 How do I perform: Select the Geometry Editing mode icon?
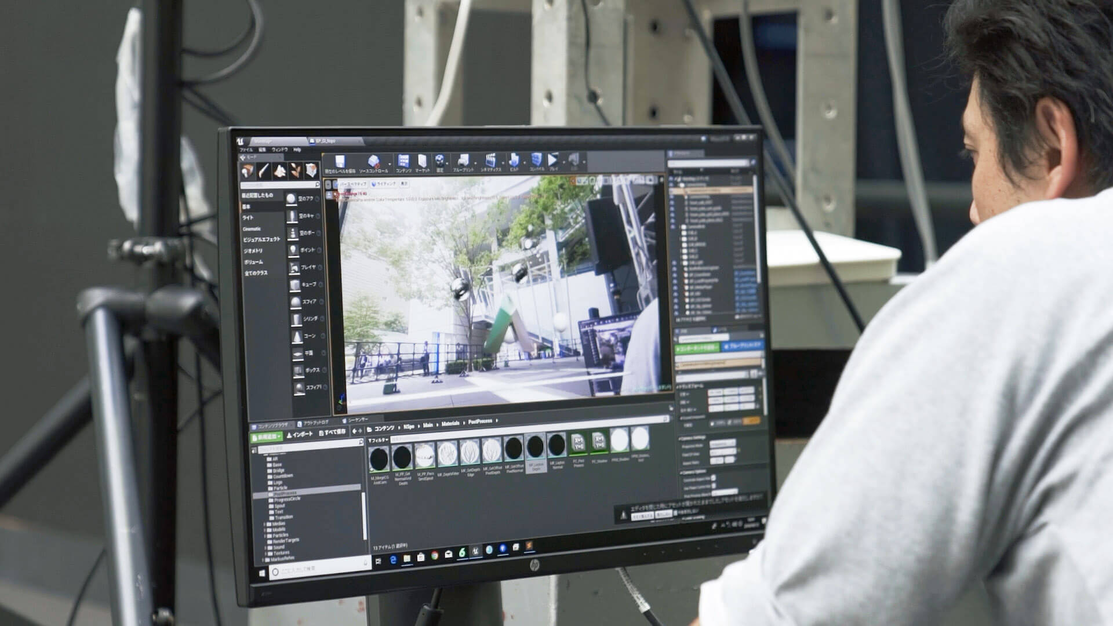coord(311,170)
